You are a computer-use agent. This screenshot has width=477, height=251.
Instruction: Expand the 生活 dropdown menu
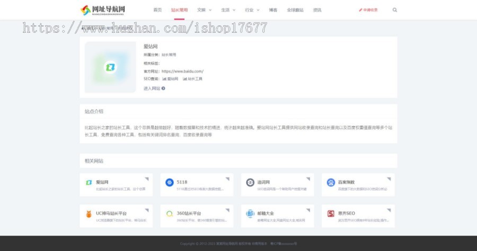click(x=228, y=10)
